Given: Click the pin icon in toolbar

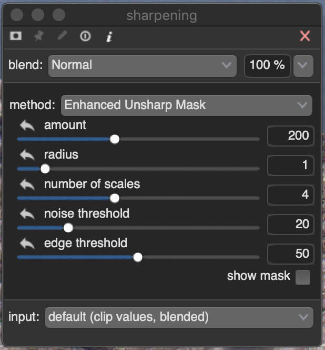Looking at the screenshot, I should coord(38,36).
